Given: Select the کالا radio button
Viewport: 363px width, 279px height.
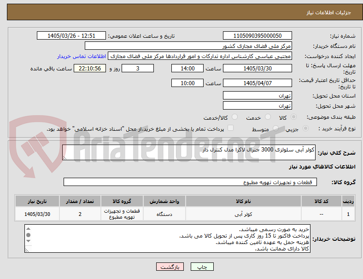Looking at the screenshot, I should pyautogui.click(x=293, y=117).
